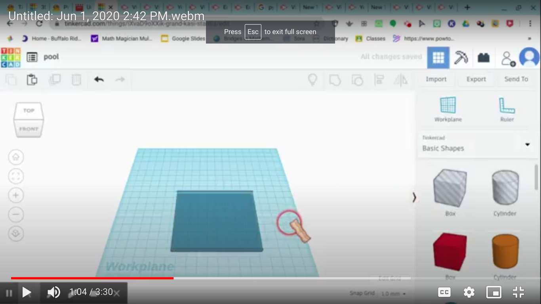This screenshot has width=541, height=304.
Task: Click the Align tool icon
Action: tap(379, 80)
